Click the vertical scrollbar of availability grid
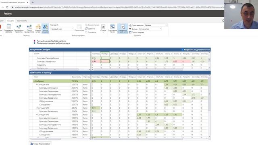Image resolution: width=258 pixels, height=145 pixels. click(x=209, y=60)
